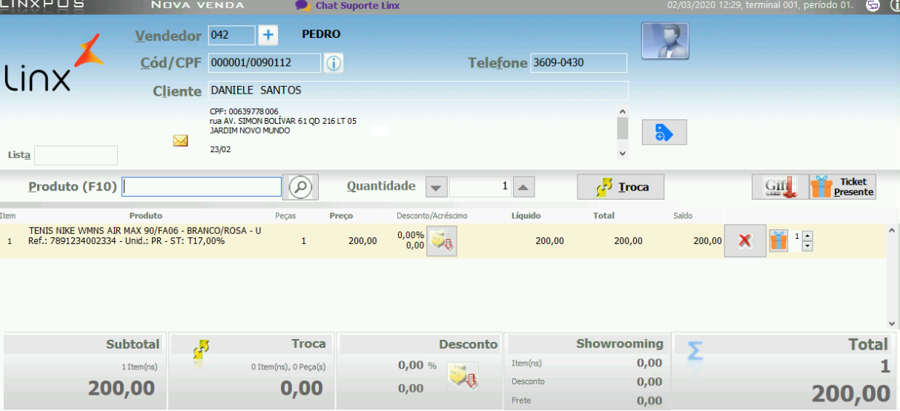Viewport: 900px width, 411px height.
Task: Increase quantity with the up arrow
Action: (x=523, y=187)
